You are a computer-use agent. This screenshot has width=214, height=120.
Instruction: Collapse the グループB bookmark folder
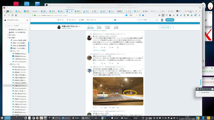(9, 64)
